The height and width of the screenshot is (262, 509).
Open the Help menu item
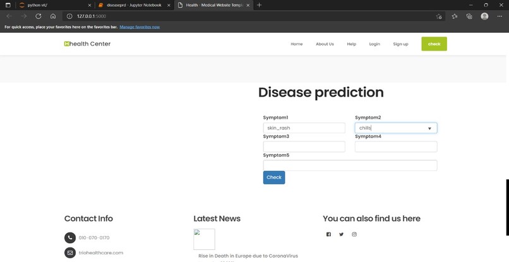coord(352,44)
